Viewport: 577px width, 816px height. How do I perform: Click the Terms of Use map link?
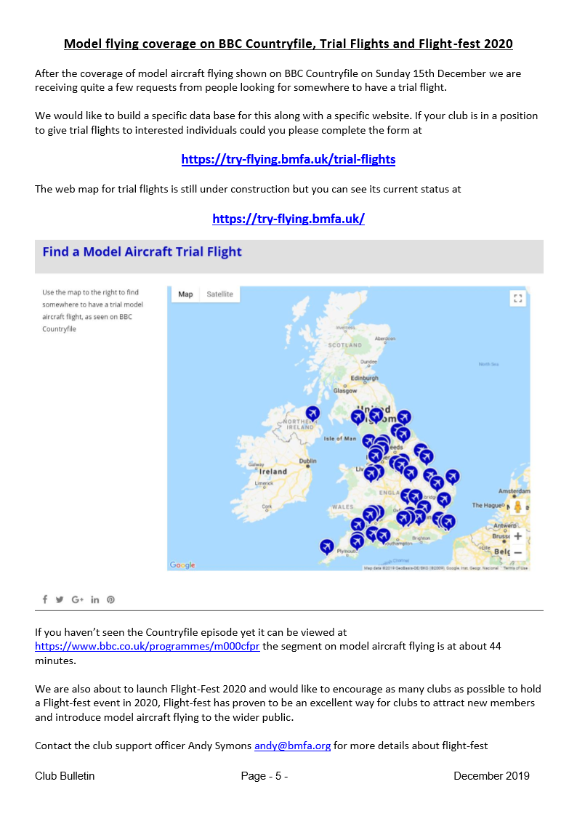coord(515,567)
